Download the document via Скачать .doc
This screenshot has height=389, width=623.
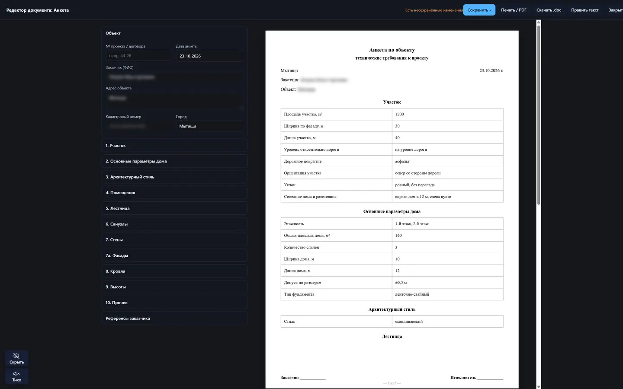click(549, 10)
